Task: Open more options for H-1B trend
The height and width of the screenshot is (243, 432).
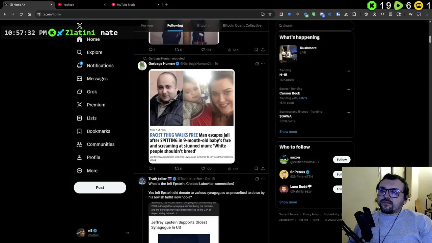Action: tap(348, 71)
